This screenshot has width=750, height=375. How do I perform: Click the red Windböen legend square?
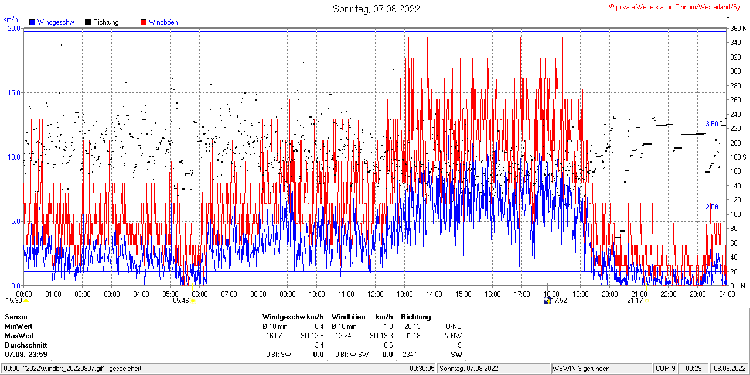point(144,22)
